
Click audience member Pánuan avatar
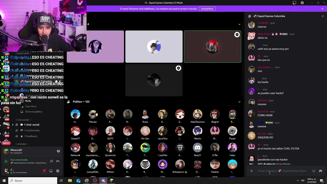point(93,114)
